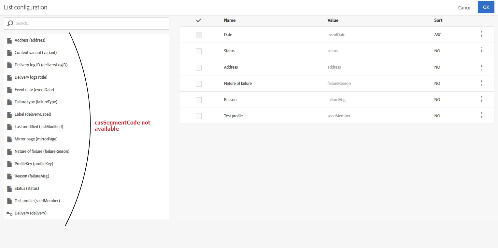Screen dimensions: 498x248
Task: Click the Name column header
Action: pos(230,20)
